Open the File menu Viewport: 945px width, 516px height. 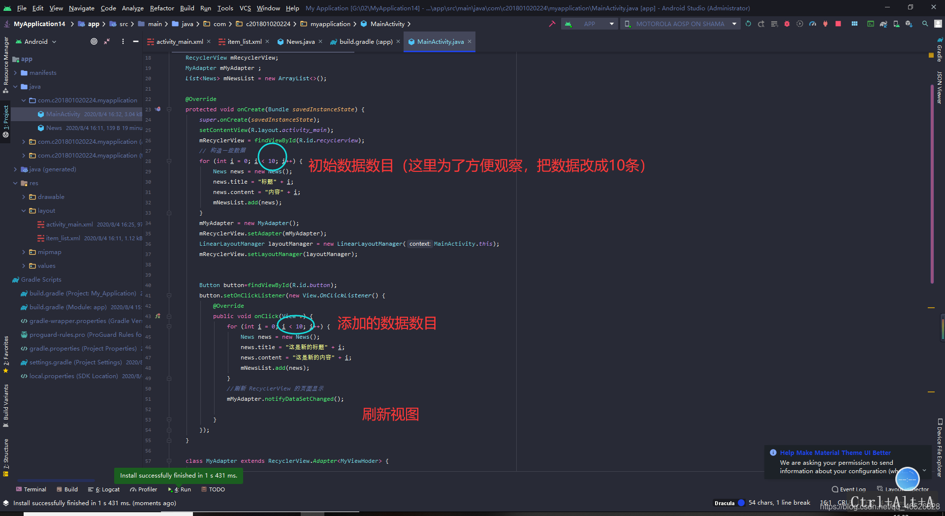coord(22,8)
